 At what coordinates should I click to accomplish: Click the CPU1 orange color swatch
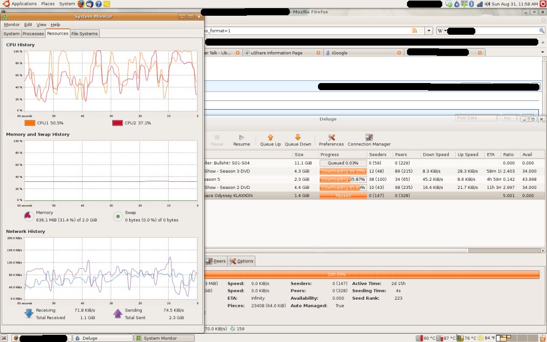(x=30, y=123)
